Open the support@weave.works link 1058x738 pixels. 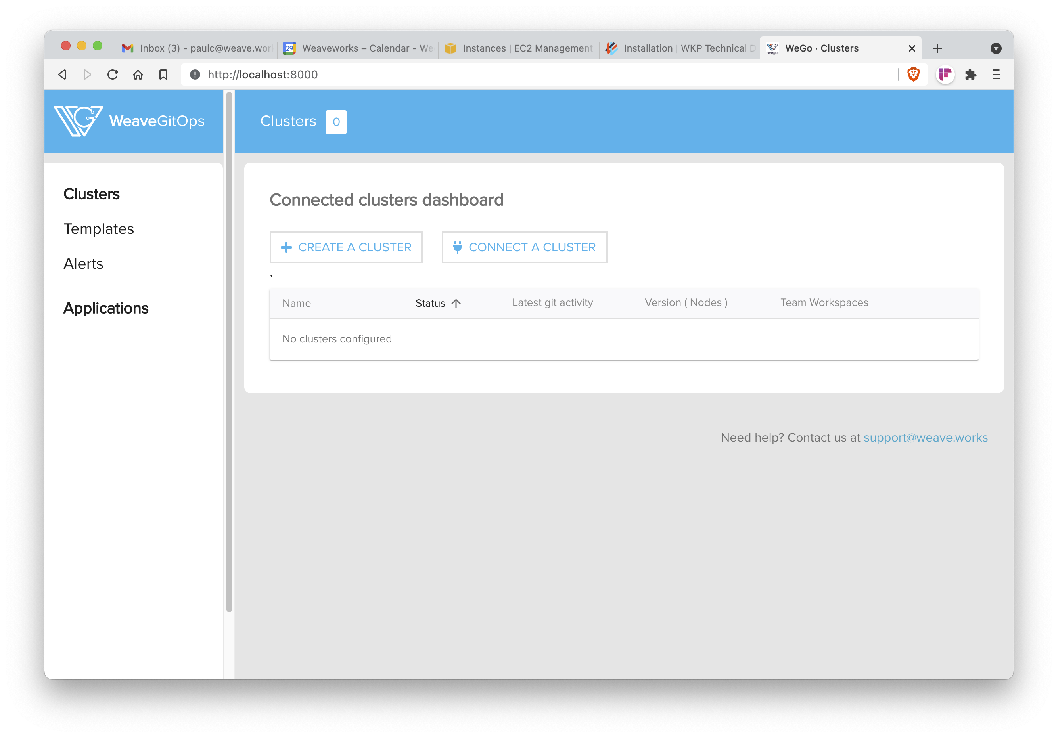[926, 438]
